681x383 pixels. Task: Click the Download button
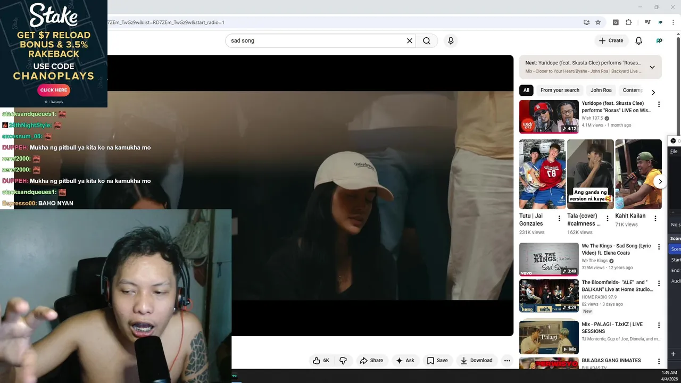(477, 361)
